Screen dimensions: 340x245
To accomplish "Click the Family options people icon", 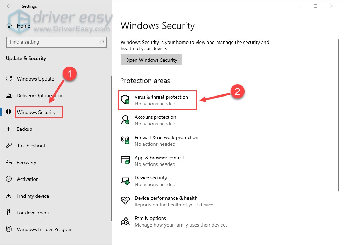I will 125,221.
